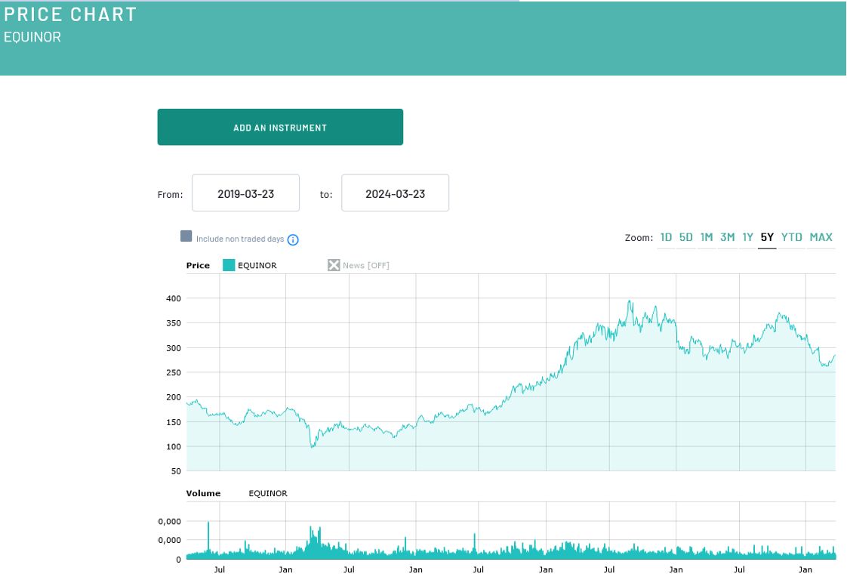Click the Volume heading label
The image size is (847, 580).
[x=203, y=493]
